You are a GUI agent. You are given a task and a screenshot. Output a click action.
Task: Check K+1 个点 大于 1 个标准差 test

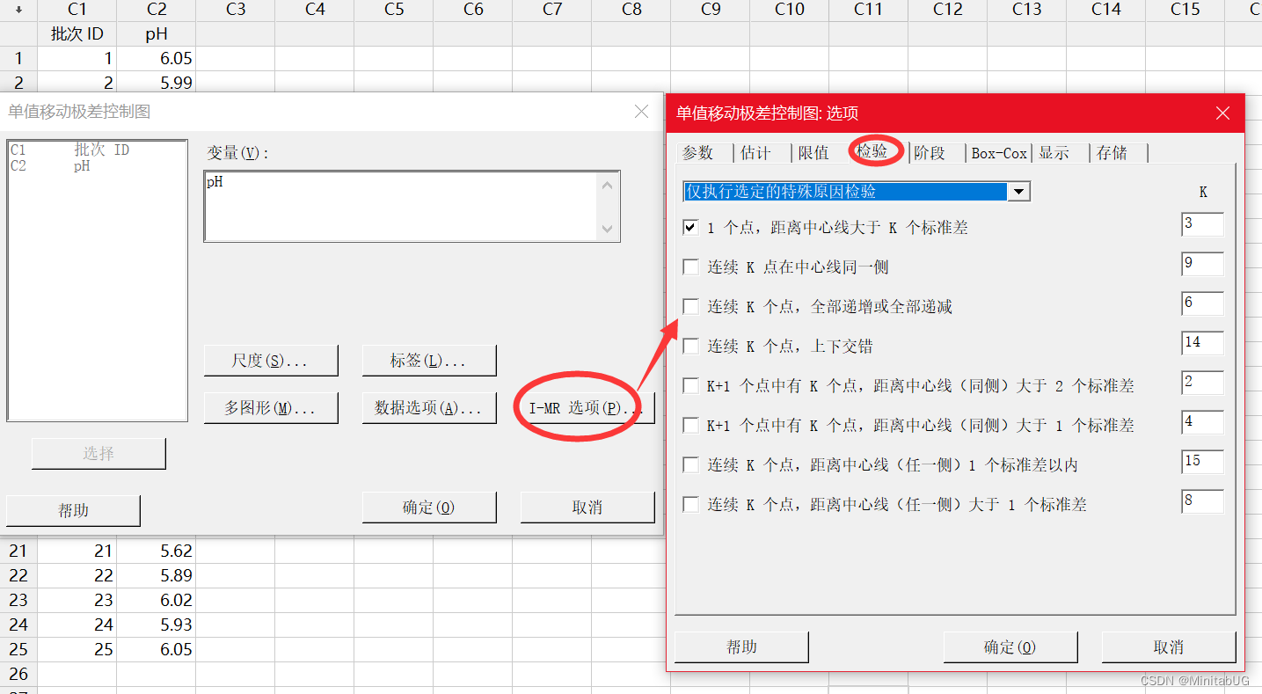(691, 426)
